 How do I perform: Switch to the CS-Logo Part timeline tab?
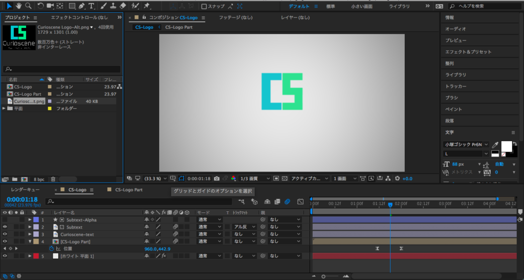click(x=128, y=190)
